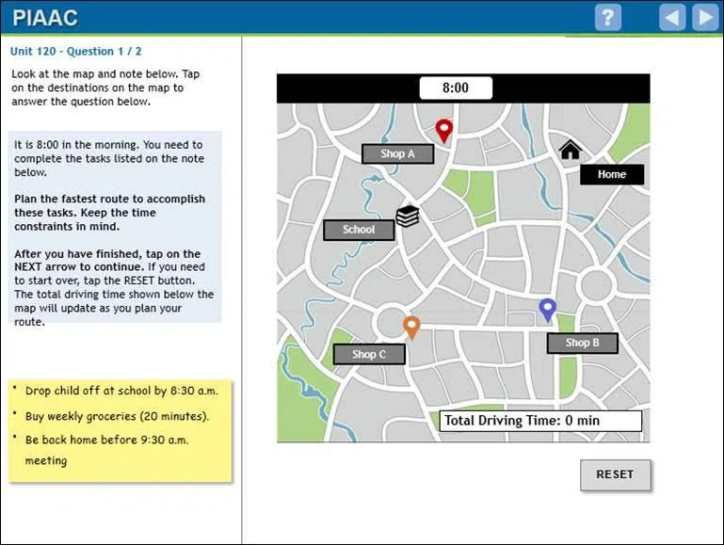Viewport: 724px width, 545px height.
Task: Click the red Shop A map pin
Action: [443, 130]
